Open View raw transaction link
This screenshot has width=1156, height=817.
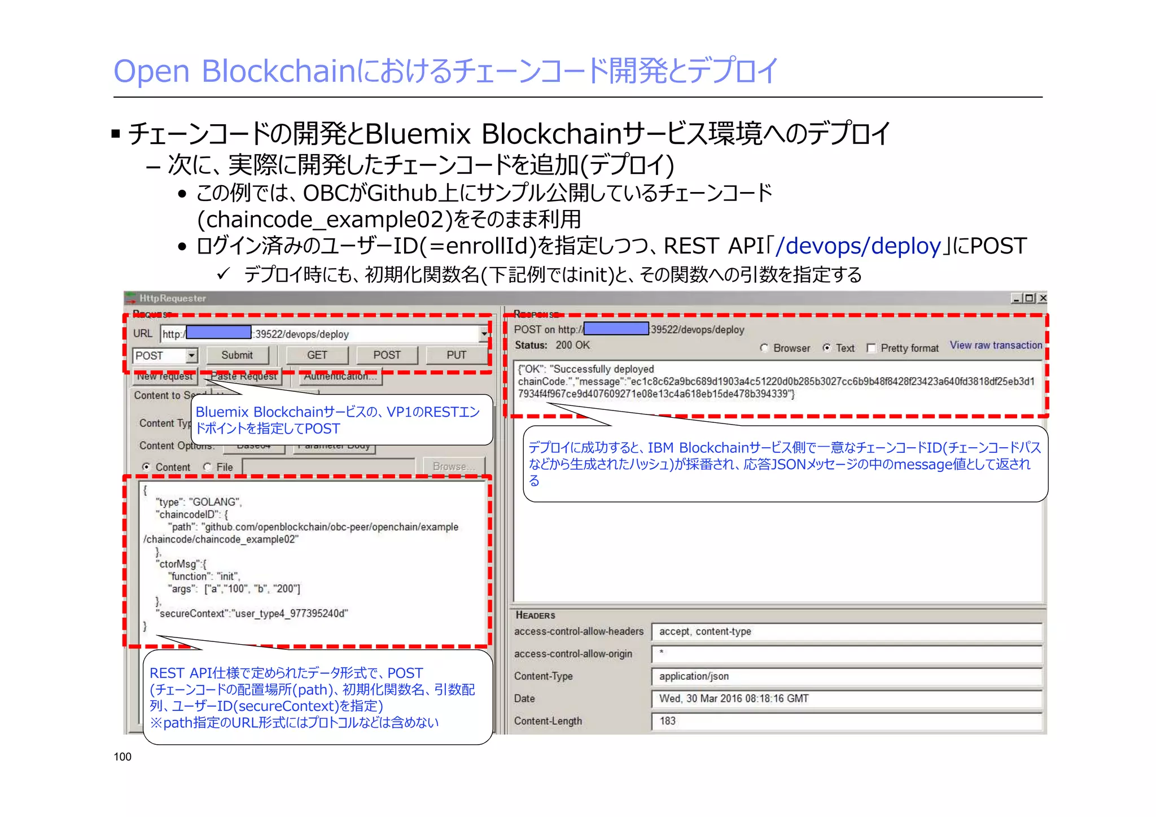click(996, 345)
